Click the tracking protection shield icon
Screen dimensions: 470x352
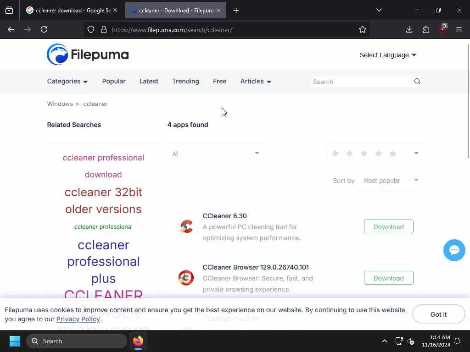91,30
